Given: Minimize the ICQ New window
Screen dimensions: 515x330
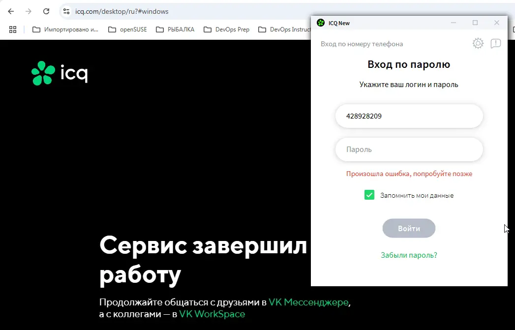Looking at the screenshot, I should pos(454,23).
